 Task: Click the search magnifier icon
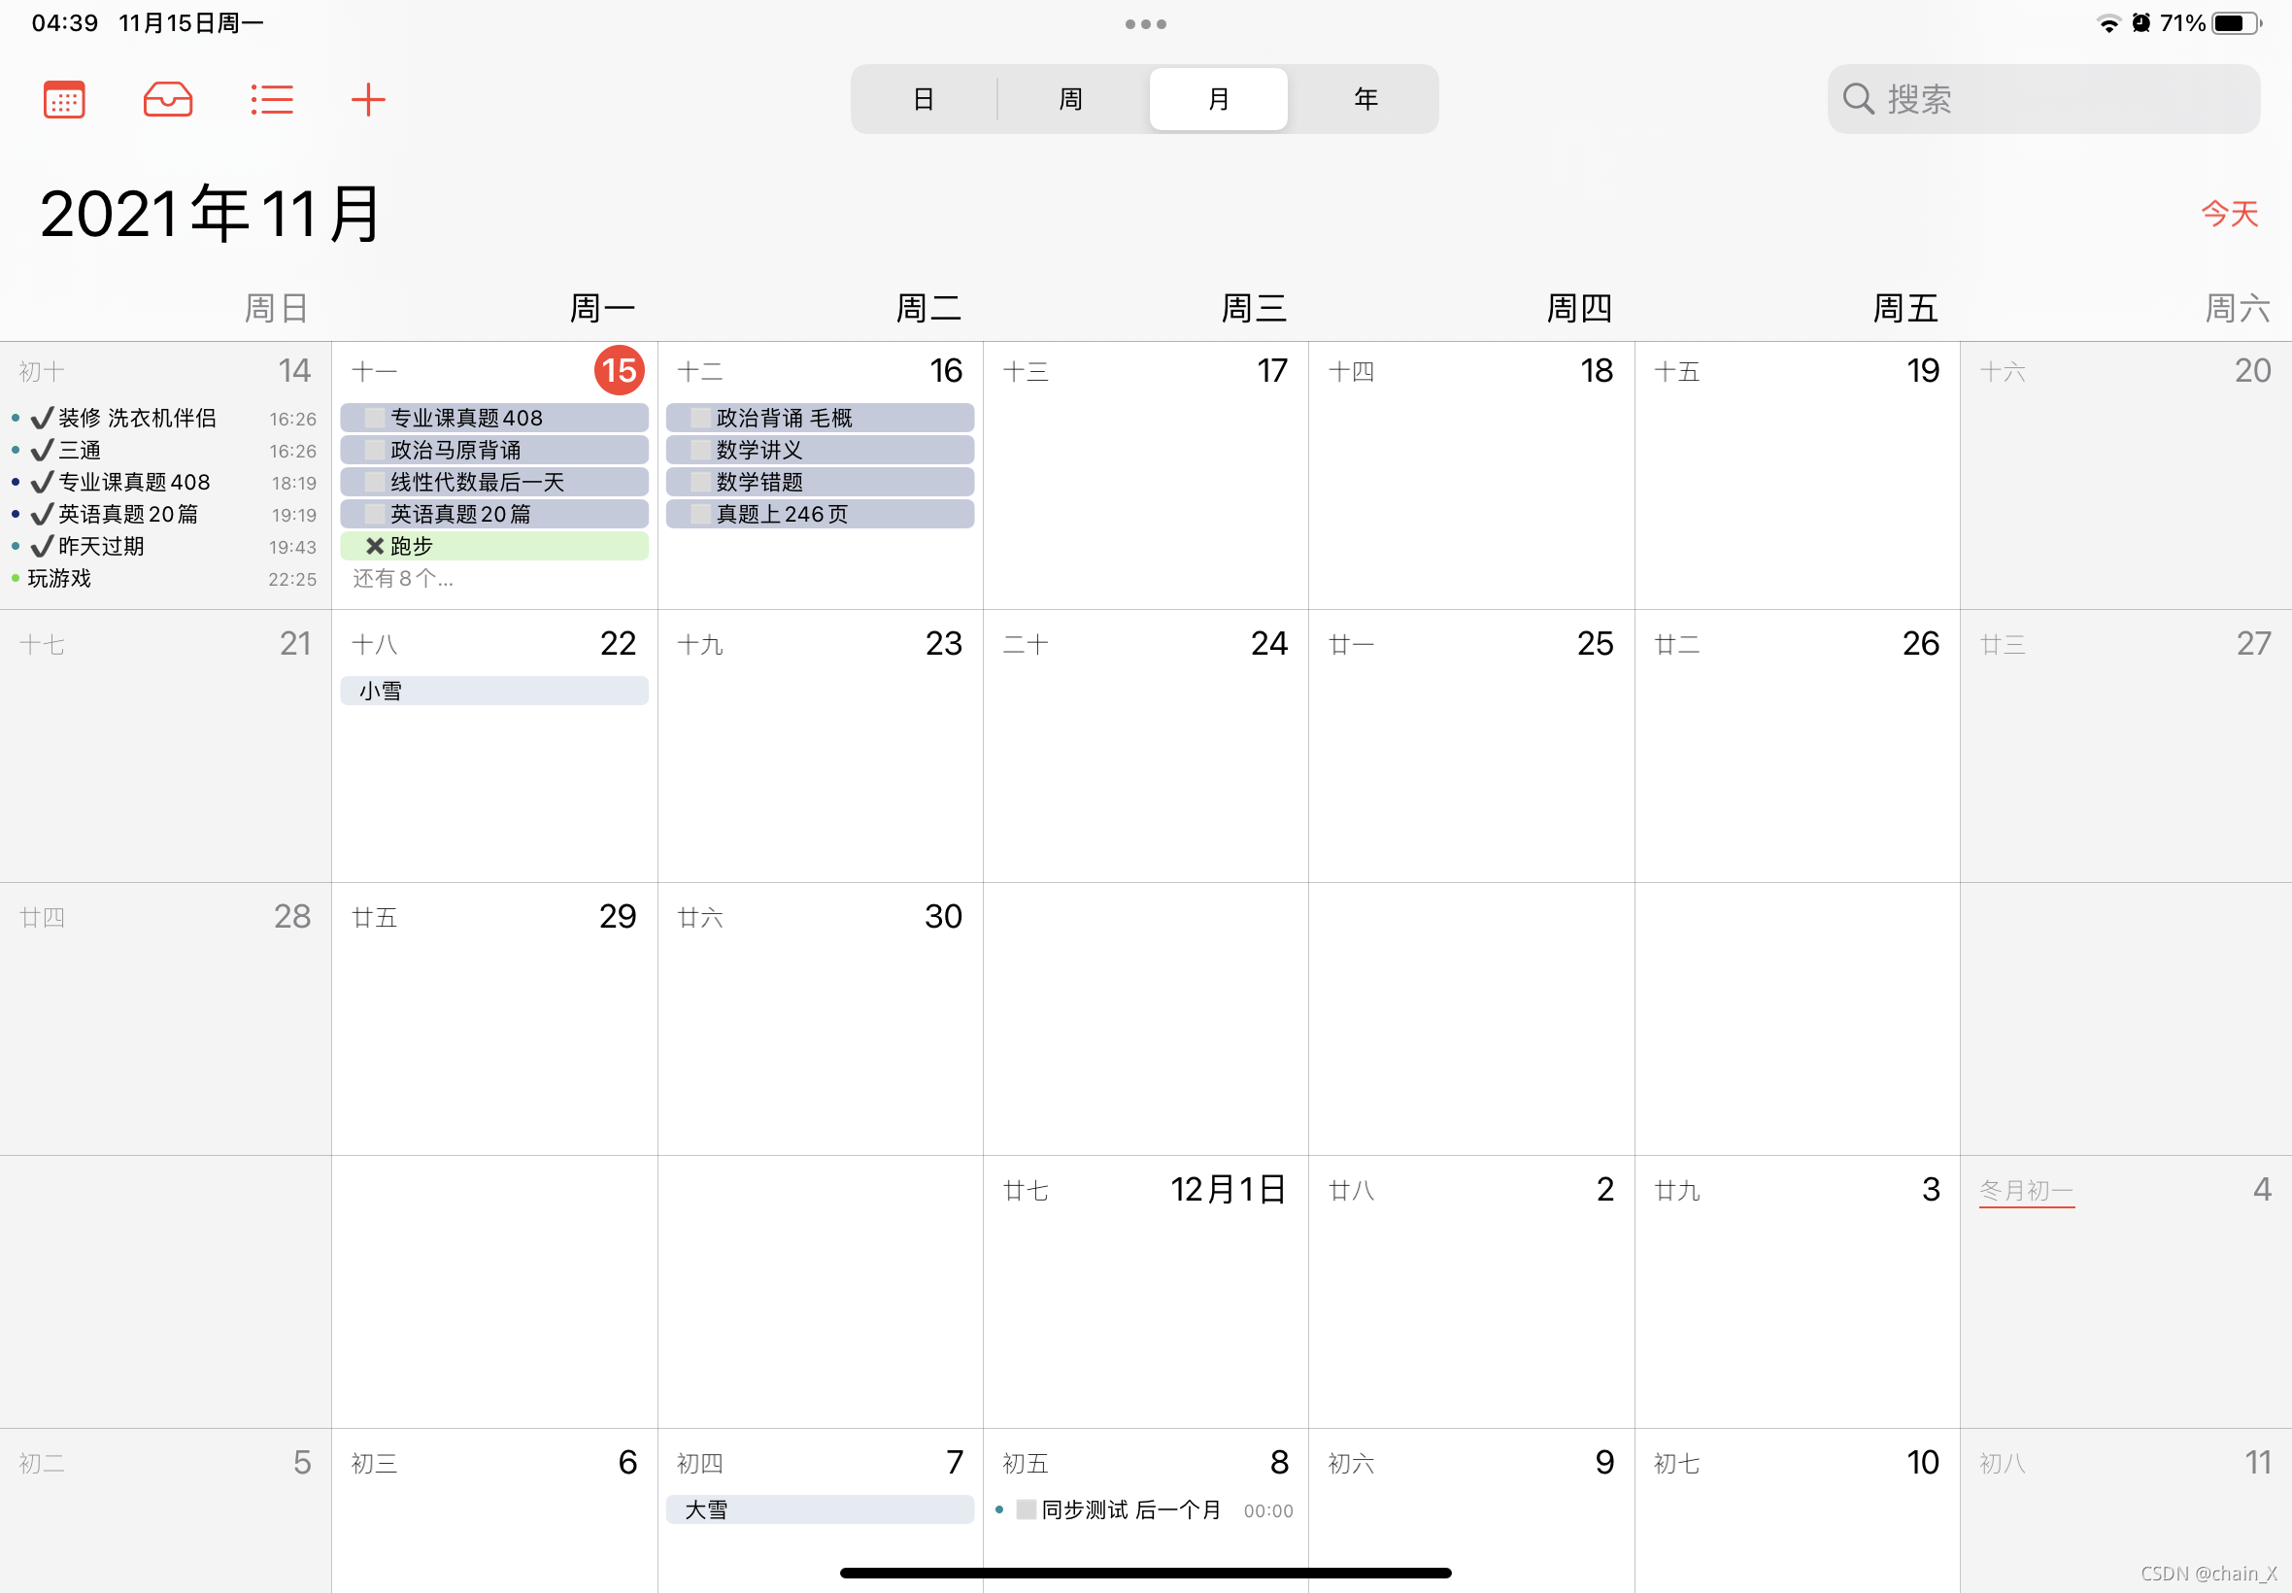(x=1857, y=99)
